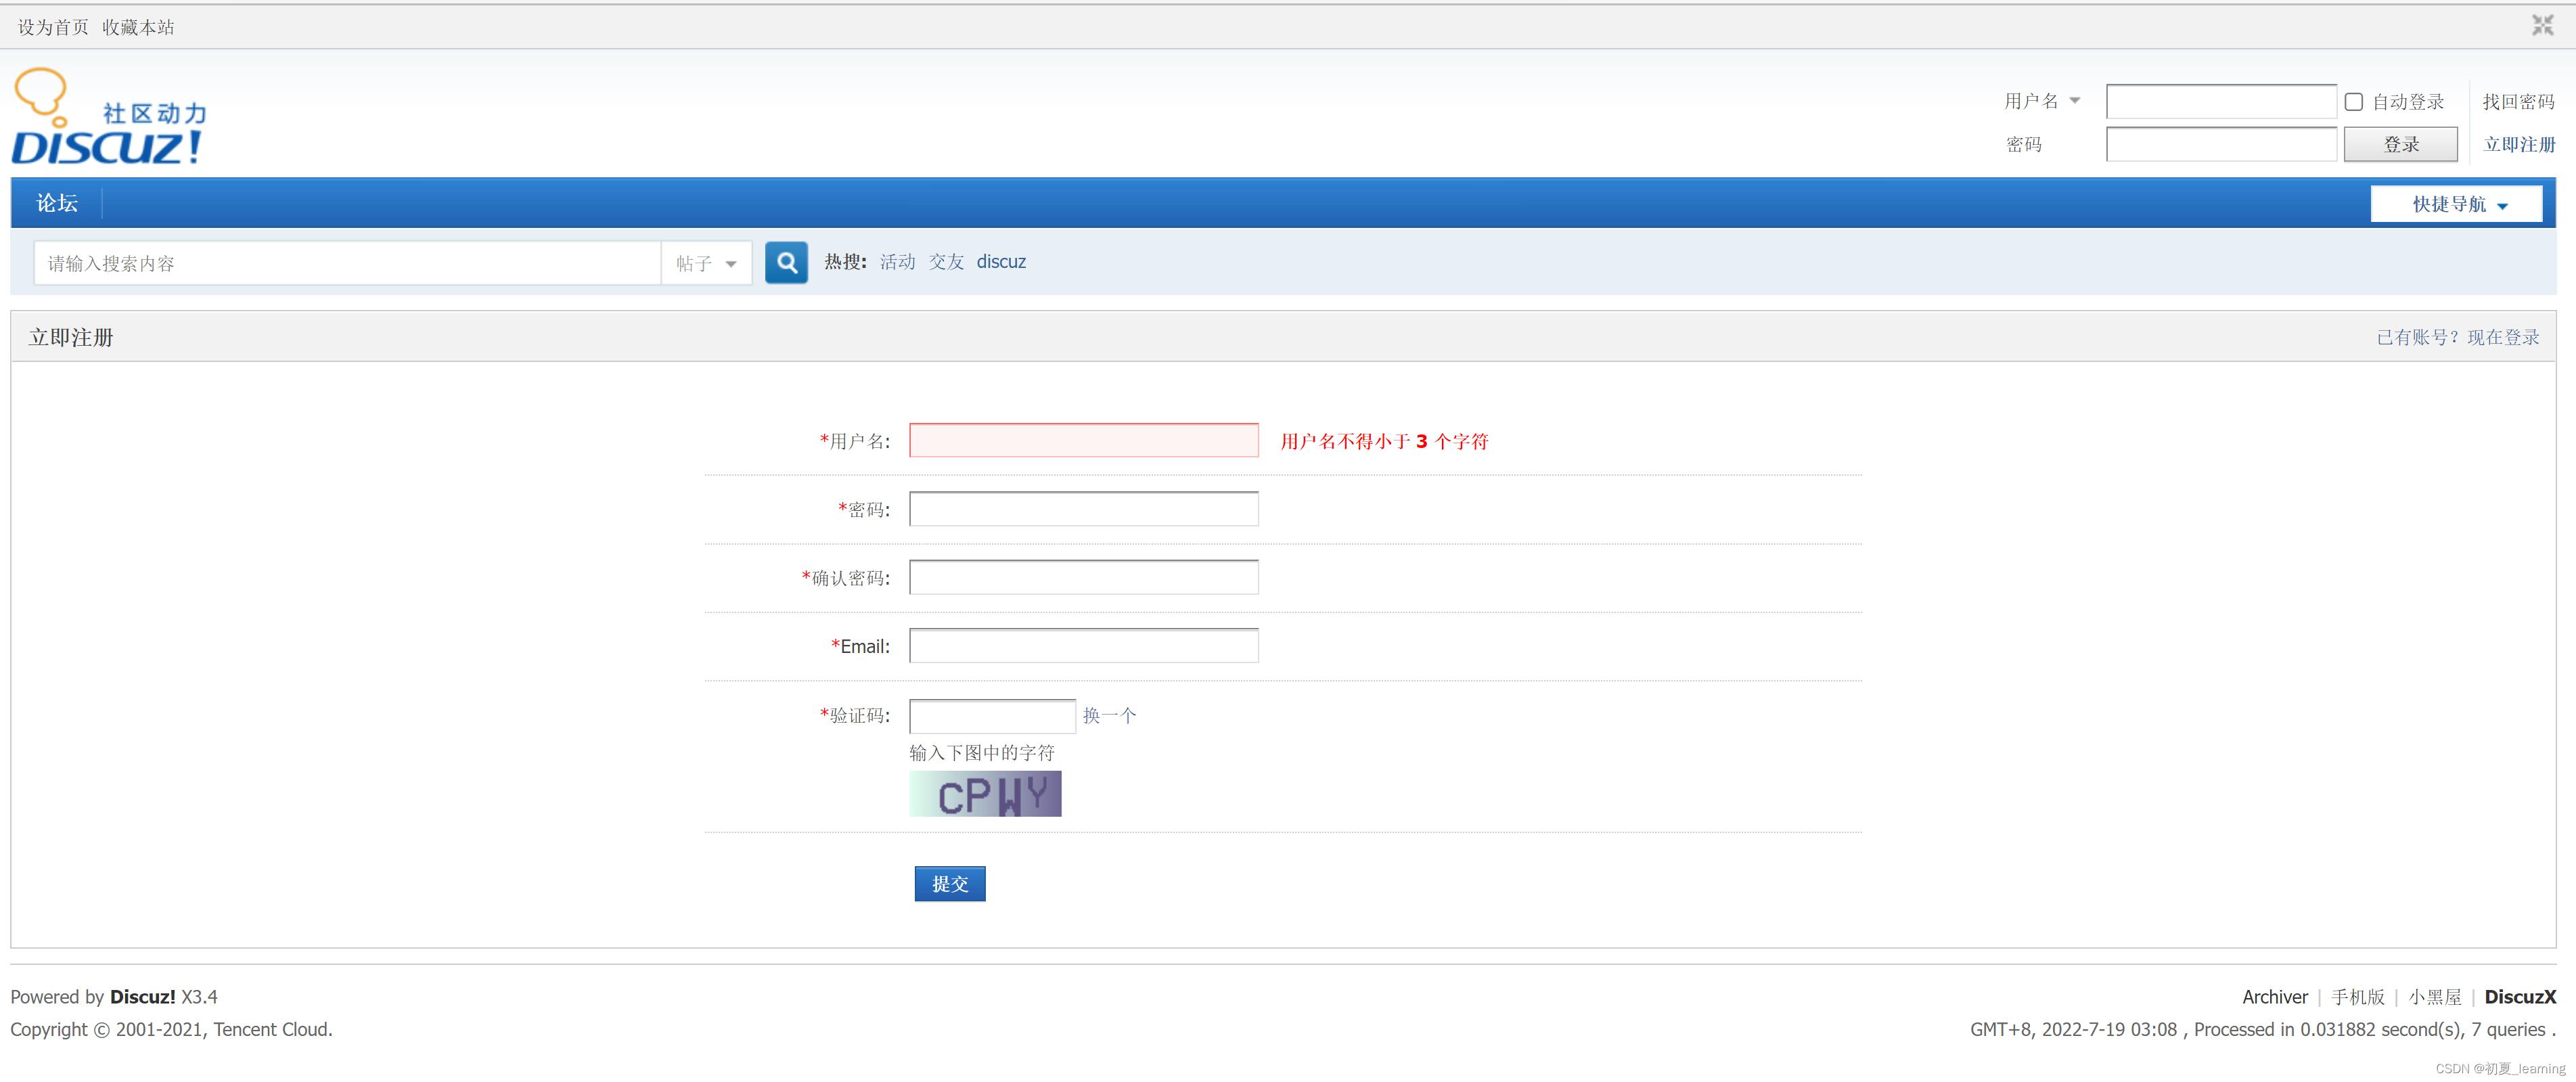The height and width of the screenshot is (1082, 2576).
Task: Click the hint 输入下图中的字符
Action: tap(982, 753)
